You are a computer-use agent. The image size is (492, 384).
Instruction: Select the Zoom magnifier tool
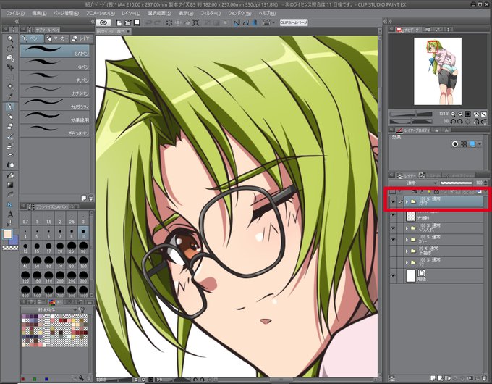click(10, 39)
